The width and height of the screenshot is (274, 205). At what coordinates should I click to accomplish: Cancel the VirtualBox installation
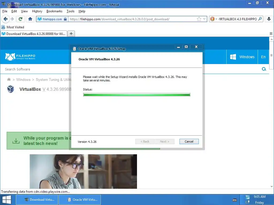coord(189,141)
